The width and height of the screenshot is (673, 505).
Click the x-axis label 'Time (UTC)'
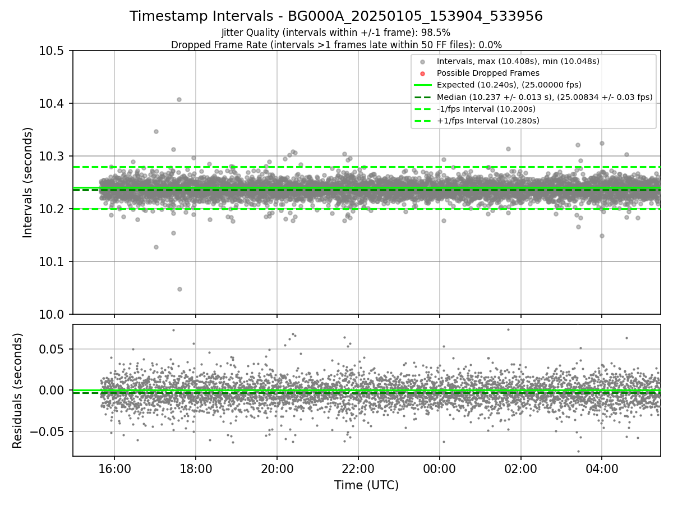click(x=366, y=485)
